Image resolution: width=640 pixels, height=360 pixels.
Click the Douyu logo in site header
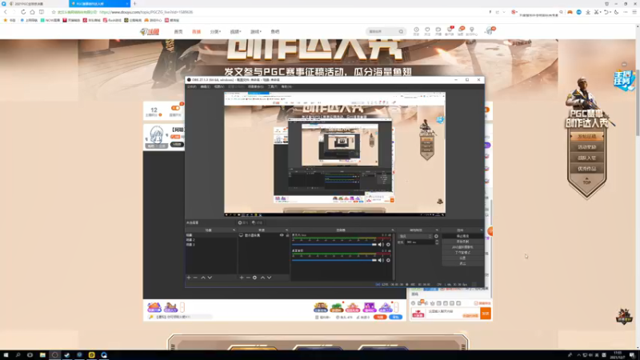coord(150,31)
